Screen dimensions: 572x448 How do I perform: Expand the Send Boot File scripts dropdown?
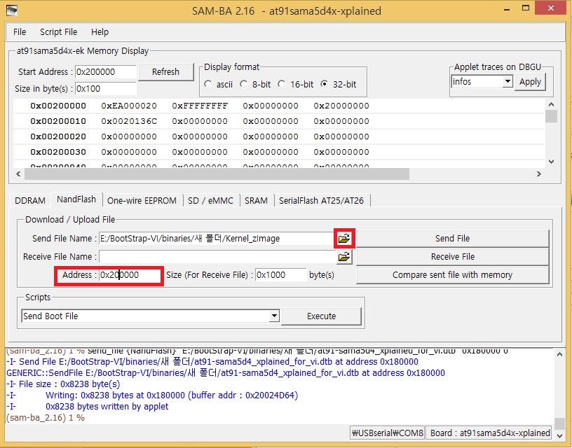tap(274, 316)
